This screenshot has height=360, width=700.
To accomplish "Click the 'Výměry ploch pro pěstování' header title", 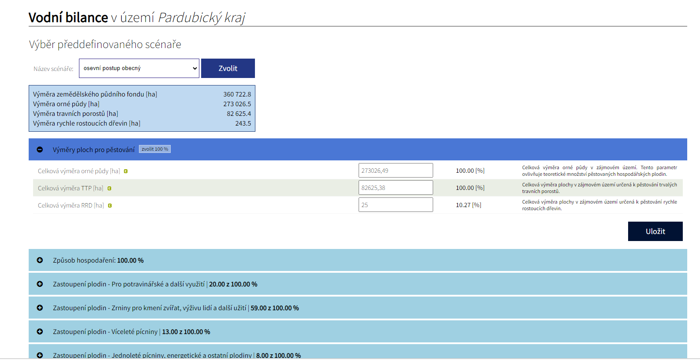I will click(94, 150).
